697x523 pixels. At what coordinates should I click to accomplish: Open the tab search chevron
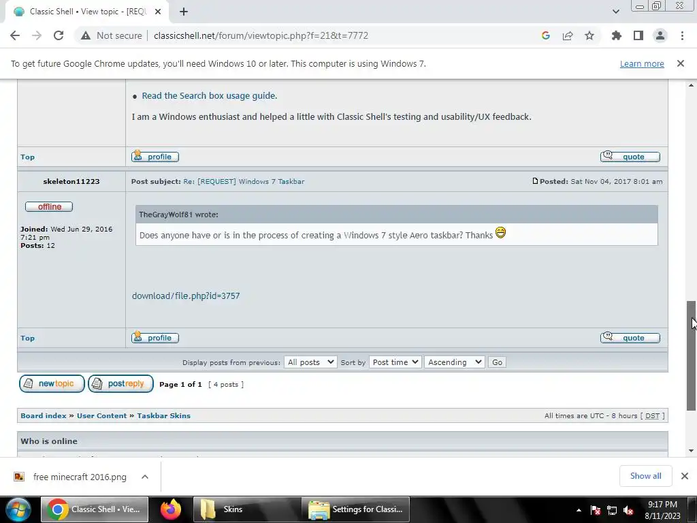click(615, 12)
